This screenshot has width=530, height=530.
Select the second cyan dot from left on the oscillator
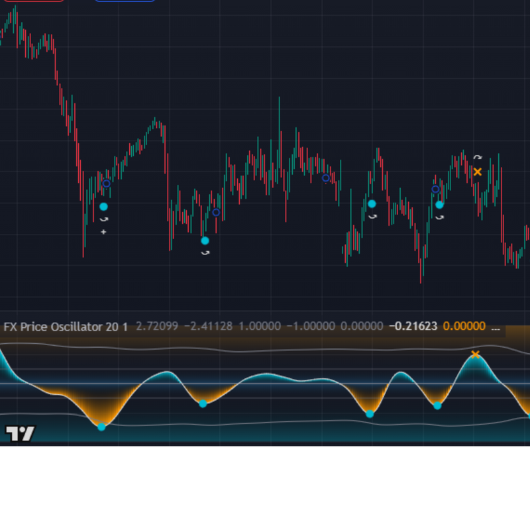point(203,403)
